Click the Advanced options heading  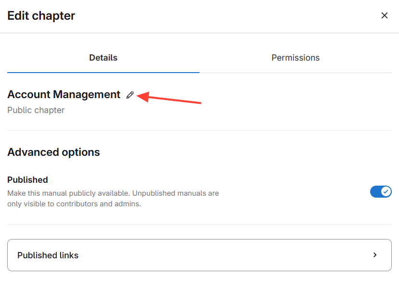point(53,152)
